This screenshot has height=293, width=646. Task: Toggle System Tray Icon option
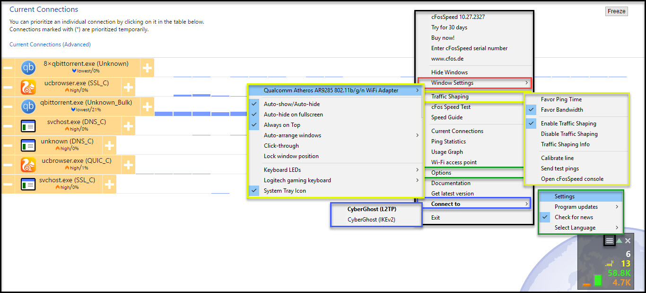click(335, 191)
